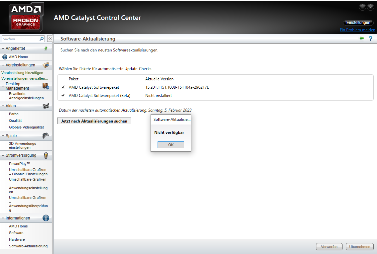This screenshot has height=254, width=377.
Task: Open 3D-Anwendungseinstellungen
Action: tap(23, 145)
